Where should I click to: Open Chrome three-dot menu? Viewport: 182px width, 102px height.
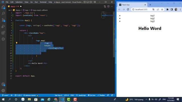pyautogui.click(x=180, y=9)
